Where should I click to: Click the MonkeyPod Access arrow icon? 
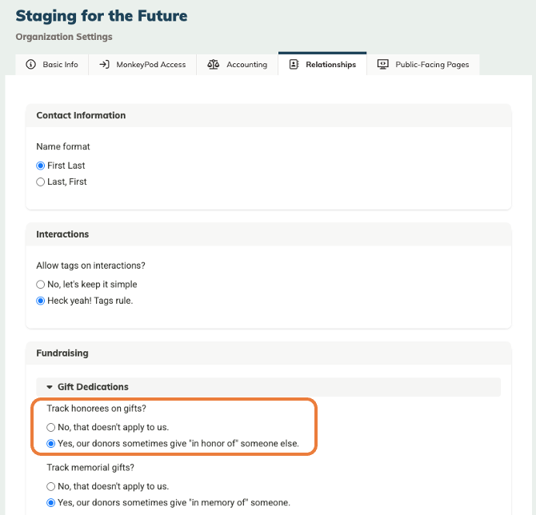(x=104, y=65)
